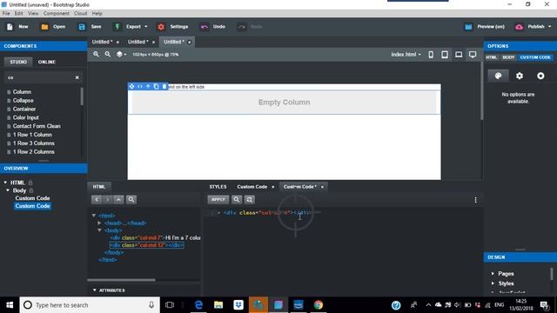The height and width of the screenshot is (313, 557).
Task: Toggle the Preview (on) button
Action: point(485,27)
